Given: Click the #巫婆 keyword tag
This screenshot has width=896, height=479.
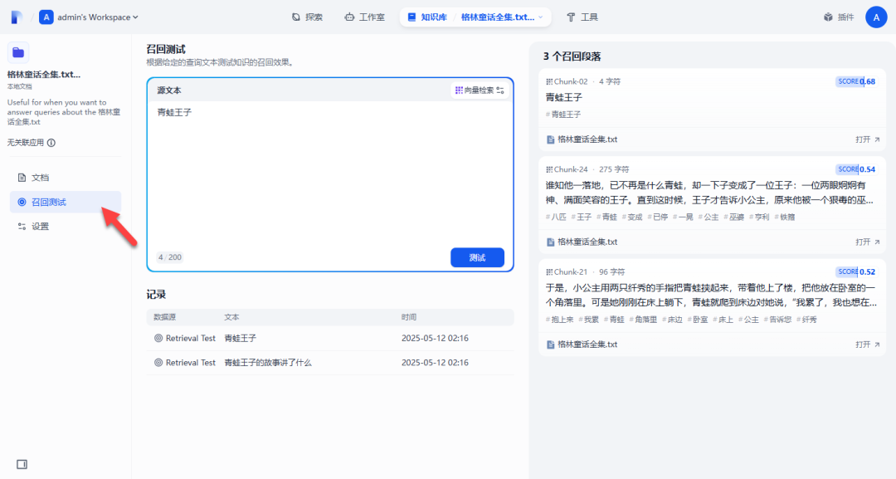Looking at the screenshot, I should (x=733, y=218).
